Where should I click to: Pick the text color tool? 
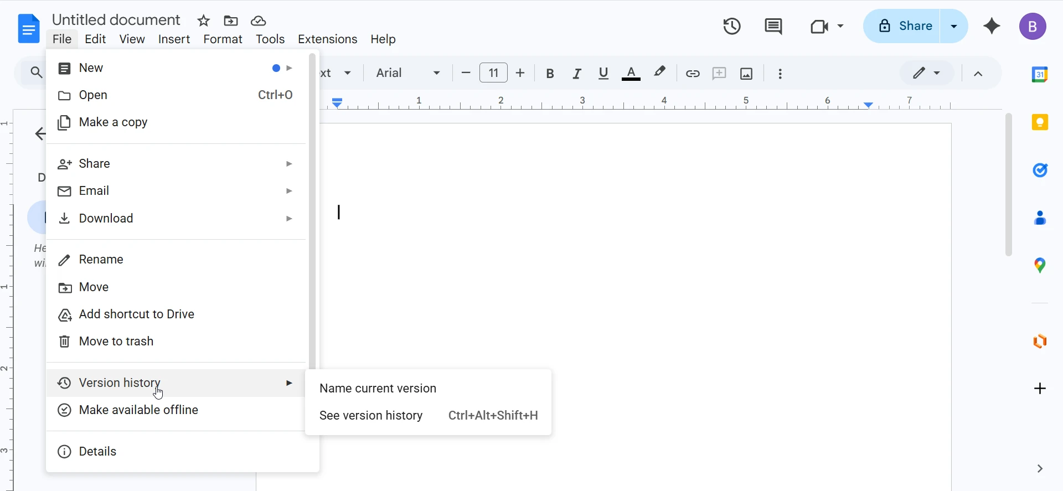(631, 74)
